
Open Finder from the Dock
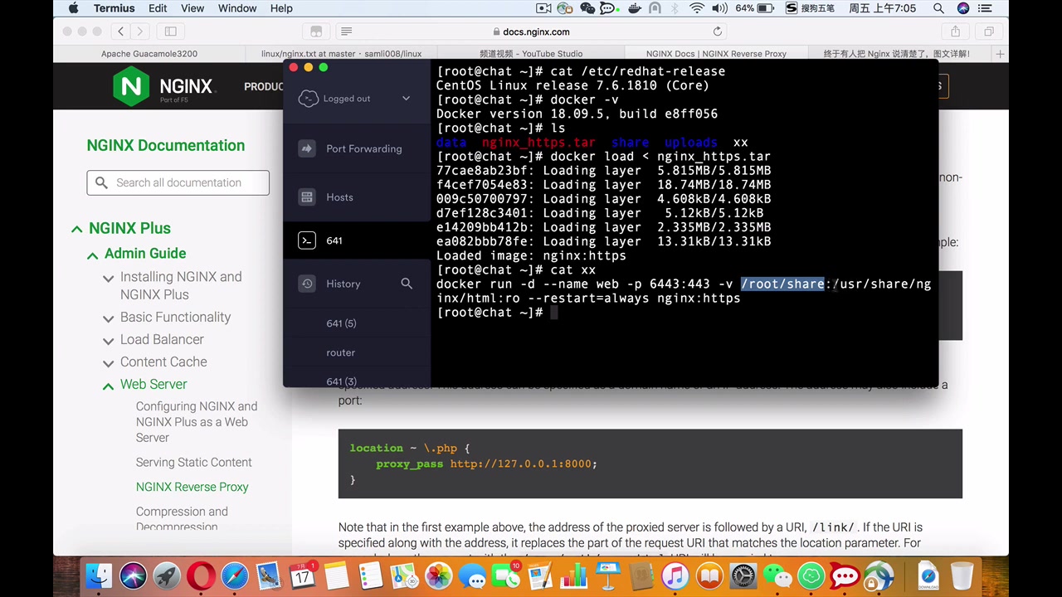click(100, 575)
